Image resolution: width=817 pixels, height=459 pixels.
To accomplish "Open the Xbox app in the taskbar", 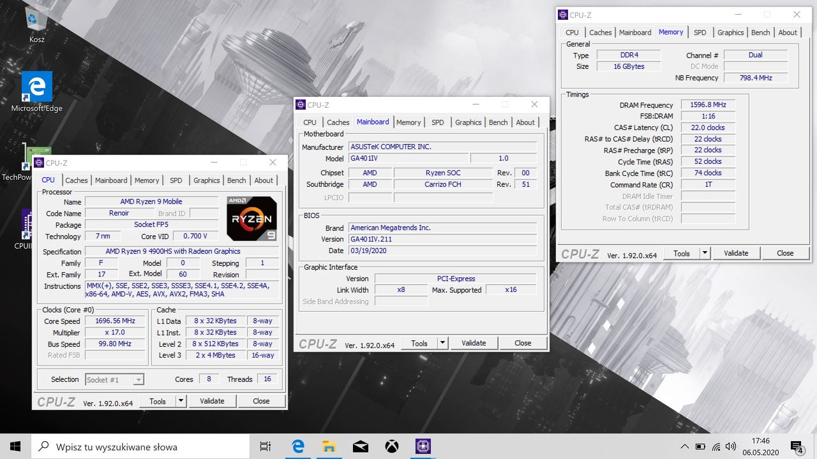I will point(391,446).
